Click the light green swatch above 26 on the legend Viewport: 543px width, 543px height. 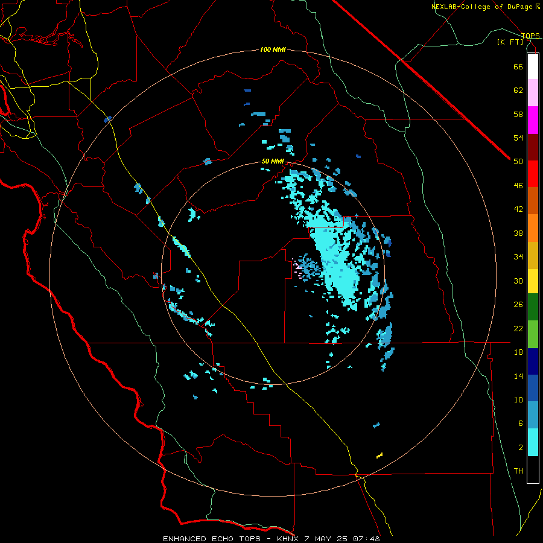coord(533,334)
